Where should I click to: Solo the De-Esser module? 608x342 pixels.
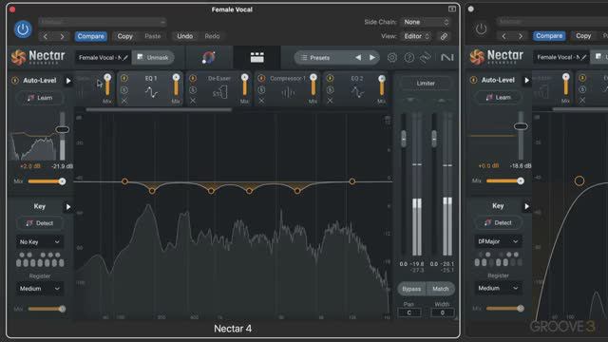point(193,90)
